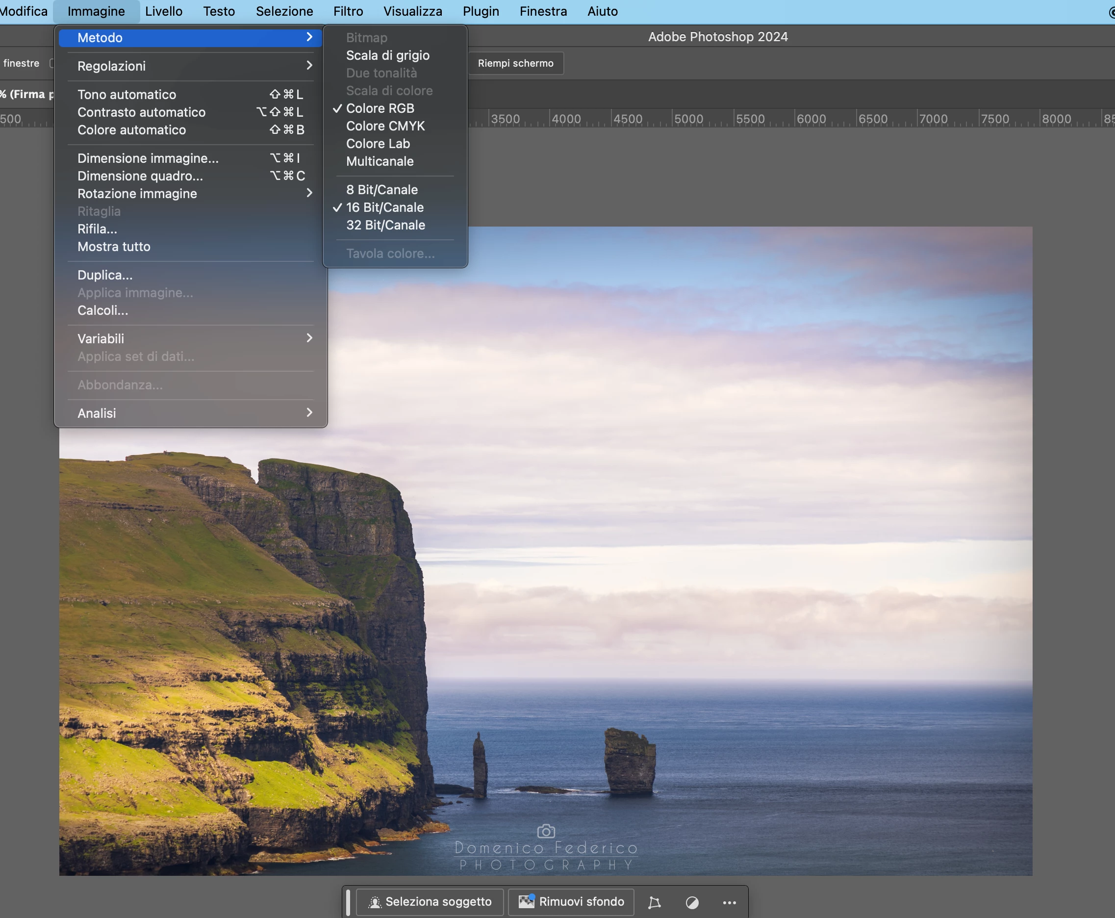Viewport: 1115px width, 918px height.
Task: Click the camera watermark icon on photo
Action: point(546,831)
